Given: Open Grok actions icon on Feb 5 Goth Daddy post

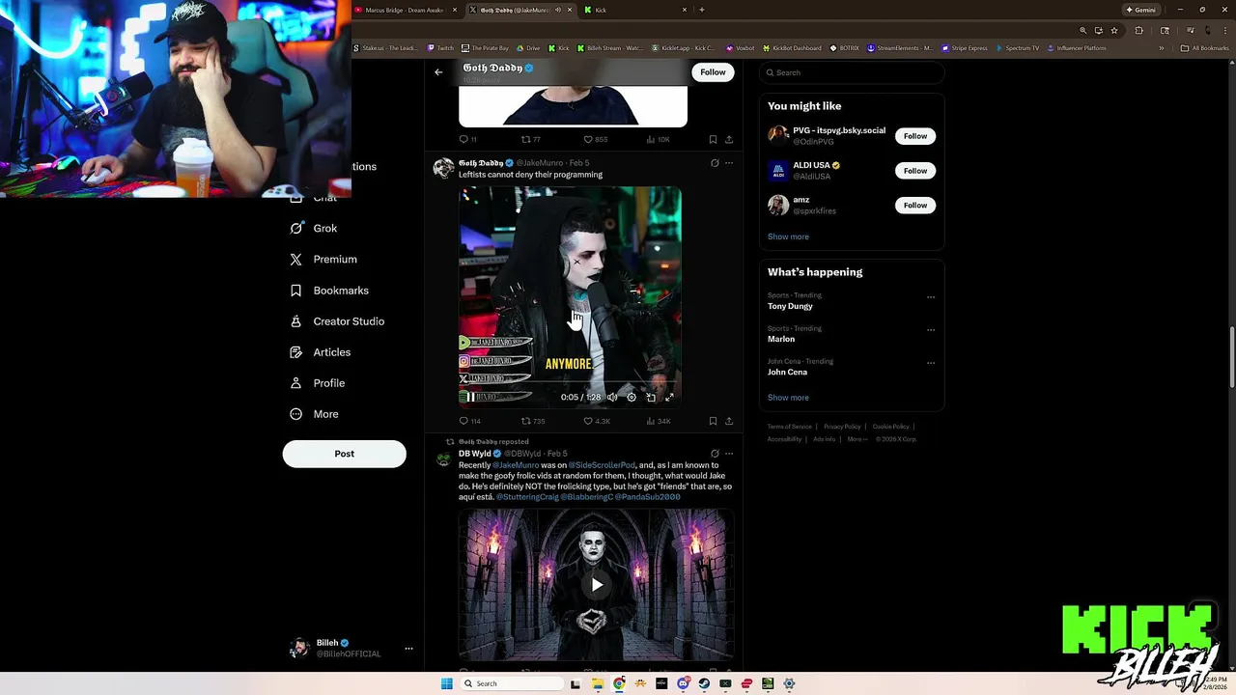Looking at the screenshot, I should 715,163.
